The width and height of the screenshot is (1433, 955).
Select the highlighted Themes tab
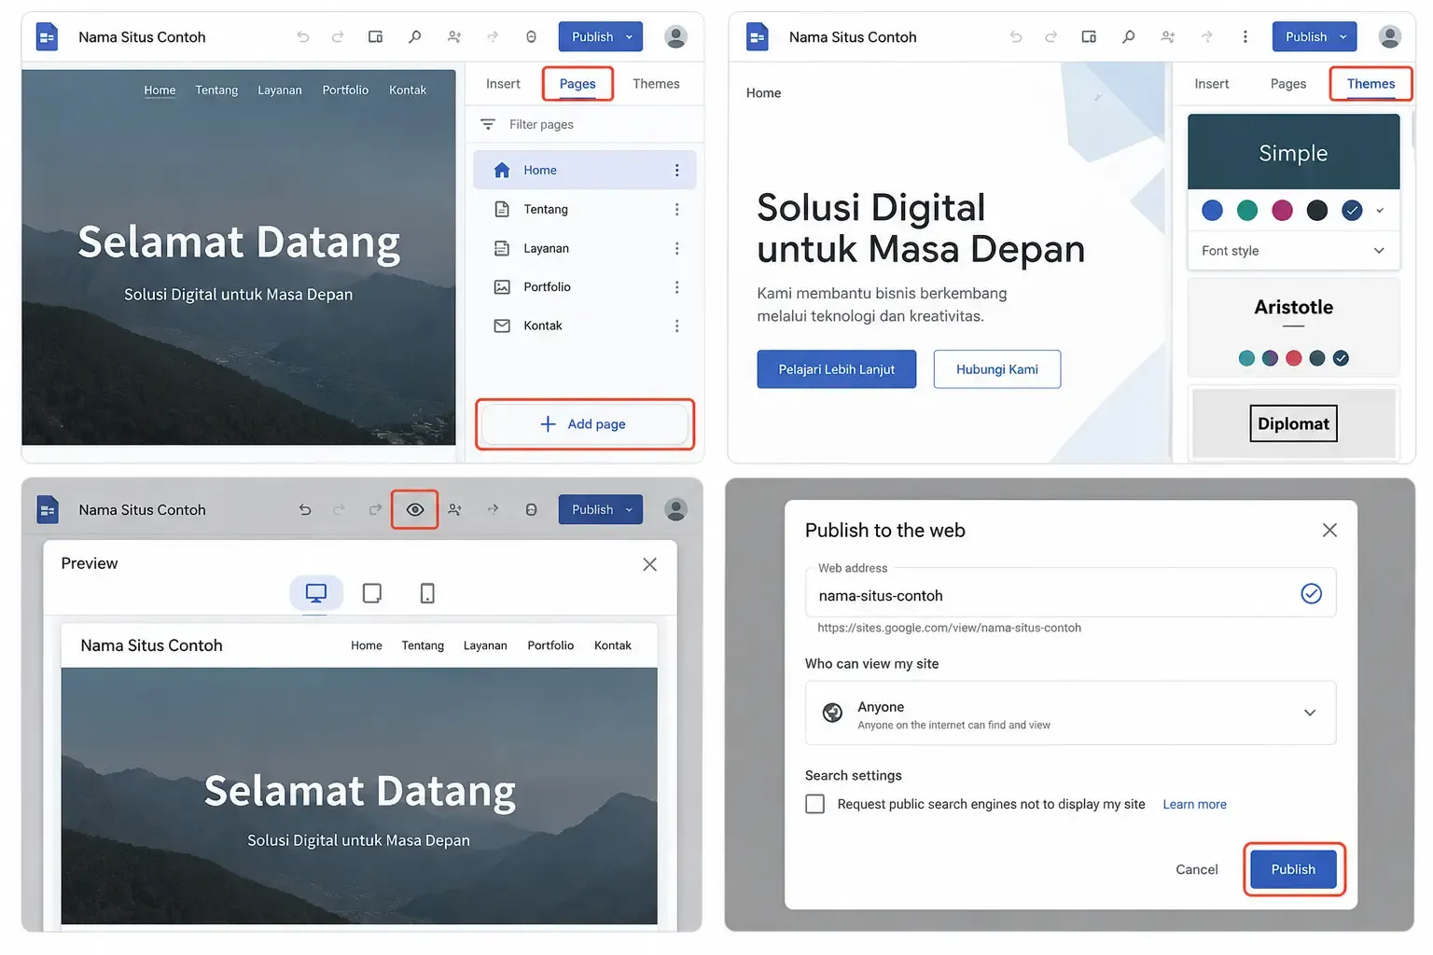(x=1370, y=84)
